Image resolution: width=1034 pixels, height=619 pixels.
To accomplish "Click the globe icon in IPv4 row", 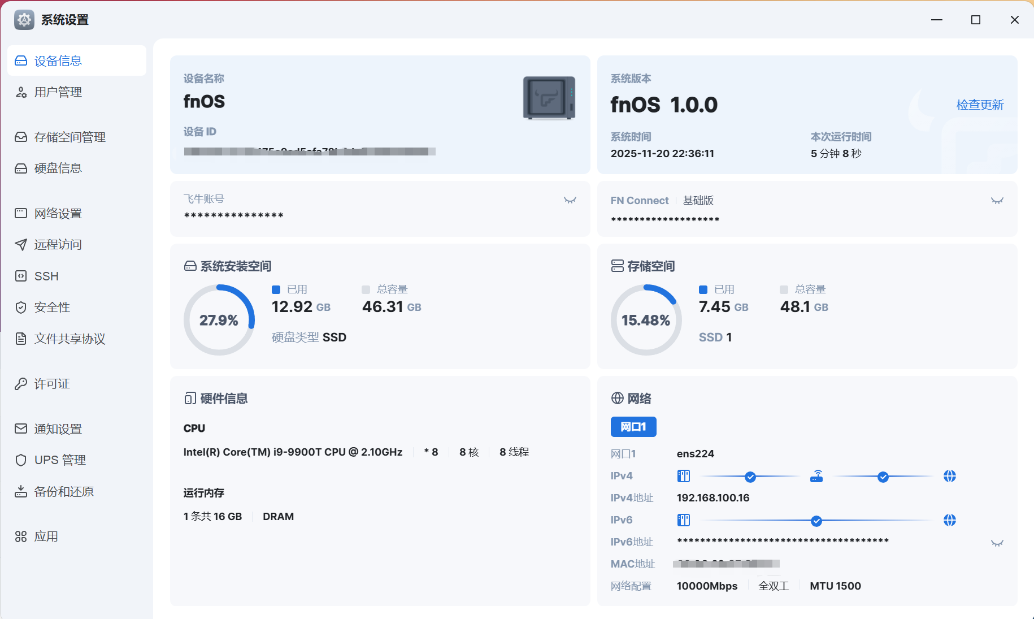I will [x=949, y=476].
